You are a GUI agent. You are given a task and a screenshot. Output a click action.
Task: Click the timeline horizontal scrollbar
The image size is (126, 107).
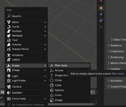(71, 104)
